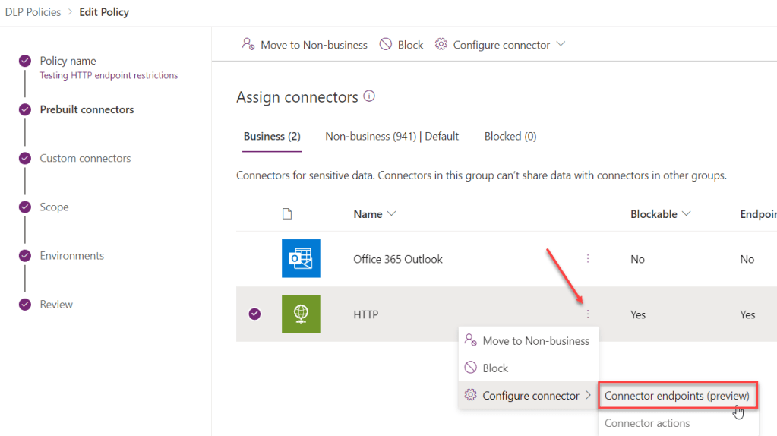The image size is (777, 436).
Task: Open the HTTP row's three-dot menu
Action: [588, 314]
